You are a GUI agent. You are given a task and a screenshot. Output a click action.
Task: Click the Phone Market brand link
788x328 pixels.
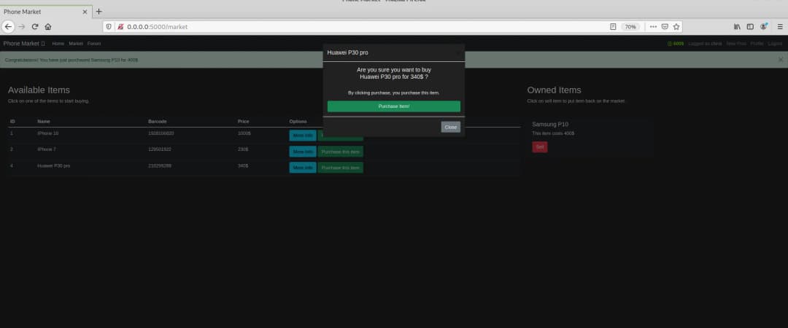click(x=23, y=44)
